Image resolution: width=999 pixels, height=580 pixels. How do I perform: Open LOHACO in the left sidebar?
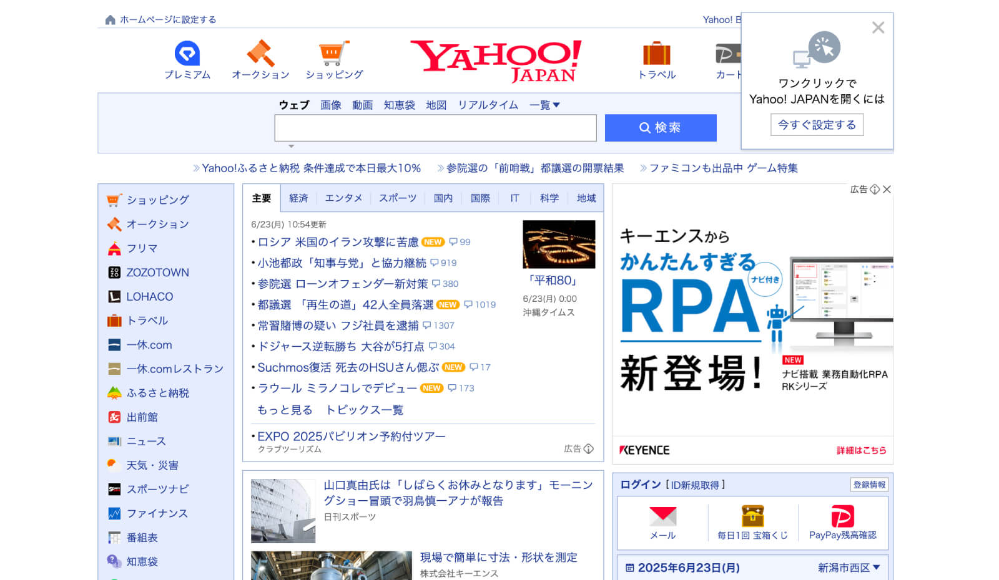(x=149, y=297)
